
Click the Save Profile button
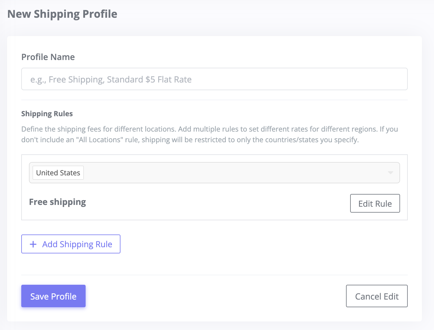tap(53, 296)
